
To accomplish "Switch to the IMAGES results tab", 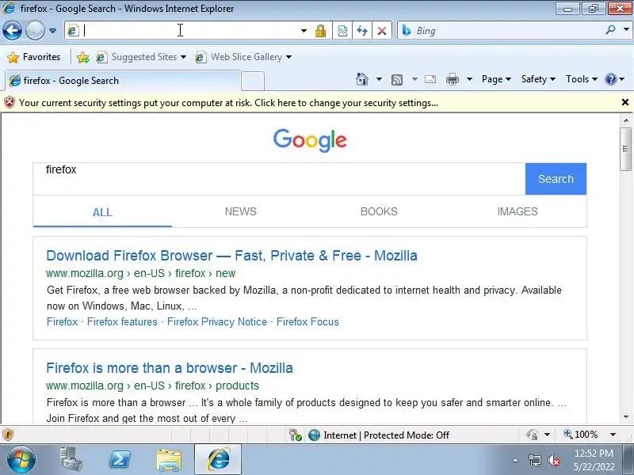I will 518,211.
